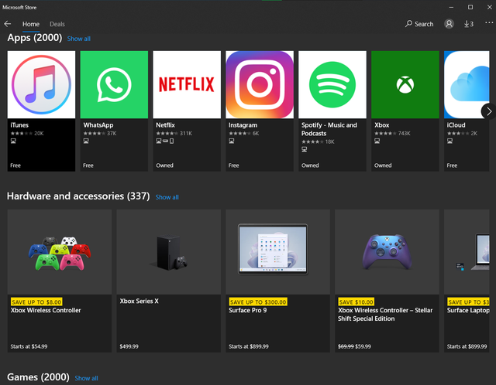Screen dimensions: 496x385
Task: Click the '$59.99' discounted price
Action: tap(363, 346)
